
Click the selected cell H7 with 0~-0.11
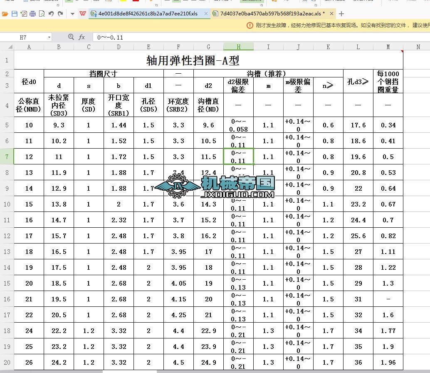pos(238,157)
